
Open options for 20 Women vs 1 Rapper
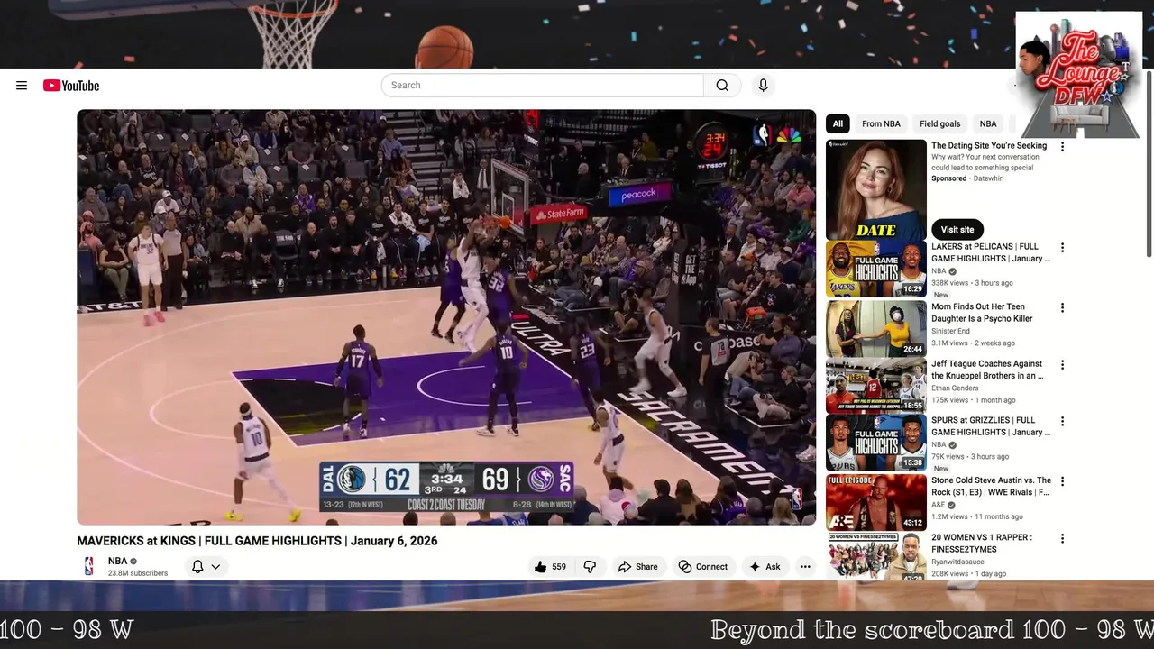1062,539
